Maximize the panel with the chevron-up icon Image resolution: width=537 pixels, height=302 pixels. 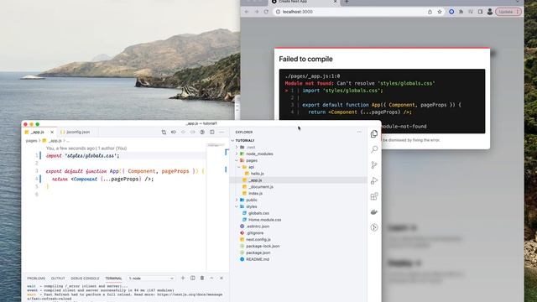click(211, 278)
